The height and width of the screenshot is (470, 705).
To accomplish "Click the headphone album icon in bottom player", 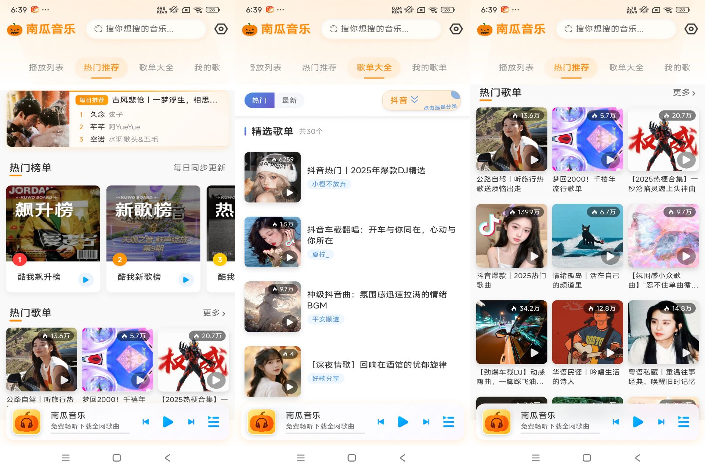I will coord(26,422).
